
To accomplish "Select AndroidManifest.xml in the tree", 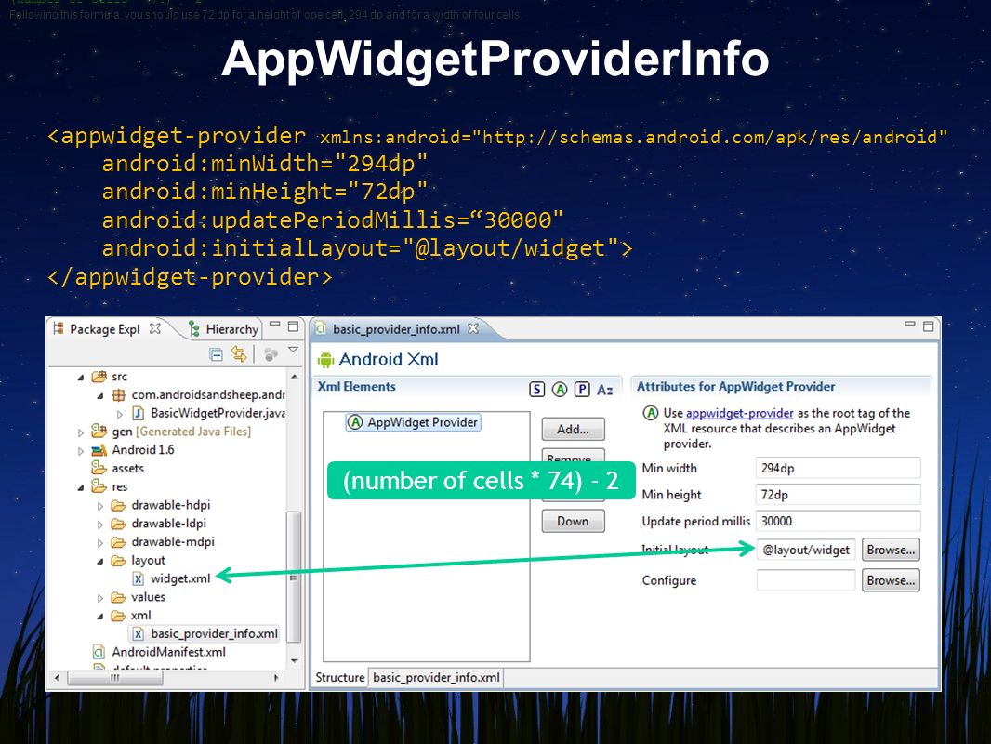I will [x=168, y=652].
